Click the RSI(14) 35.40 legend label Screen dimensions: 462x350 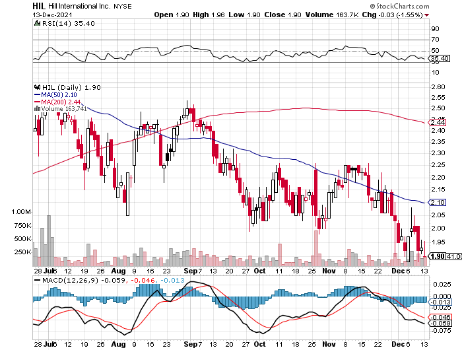click(x=69, y=23)
